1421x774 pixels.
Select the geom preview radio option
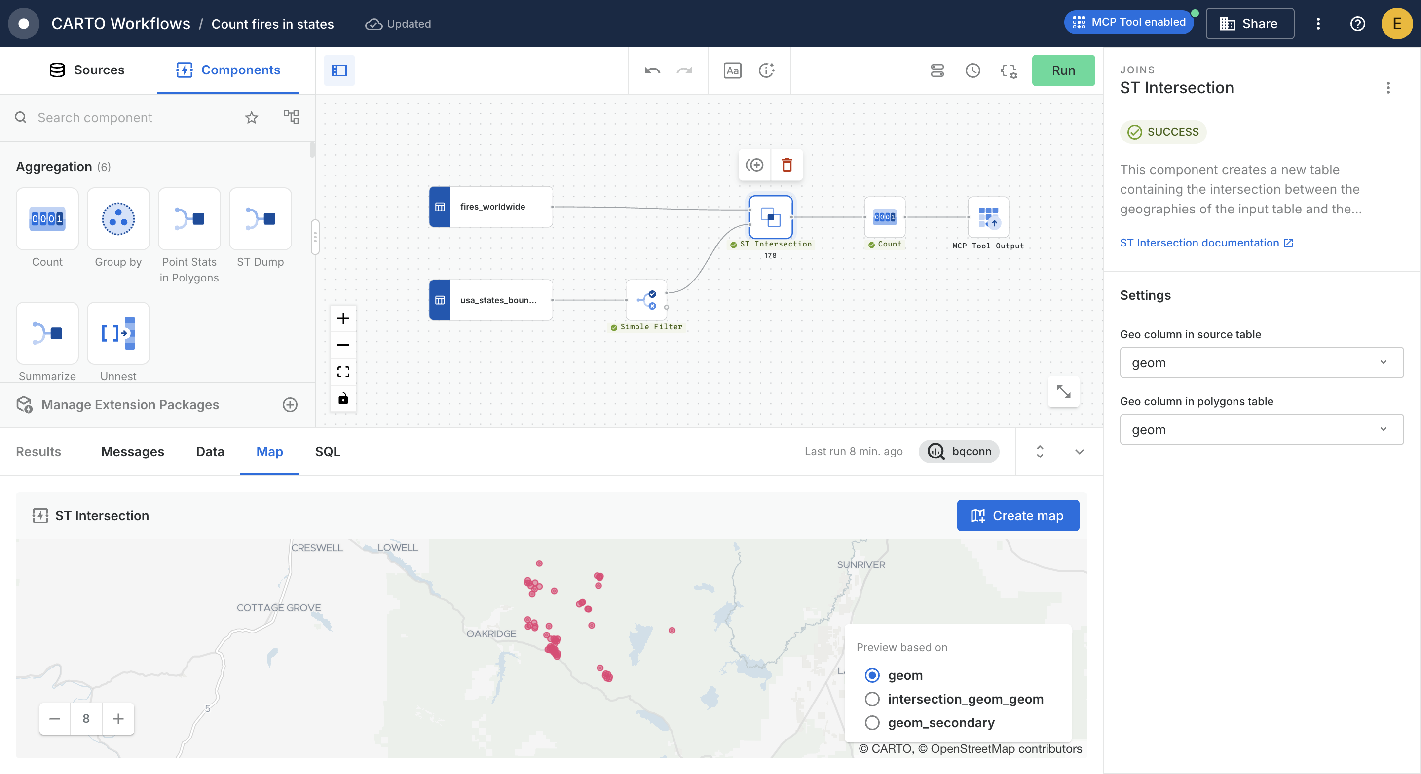872,675
